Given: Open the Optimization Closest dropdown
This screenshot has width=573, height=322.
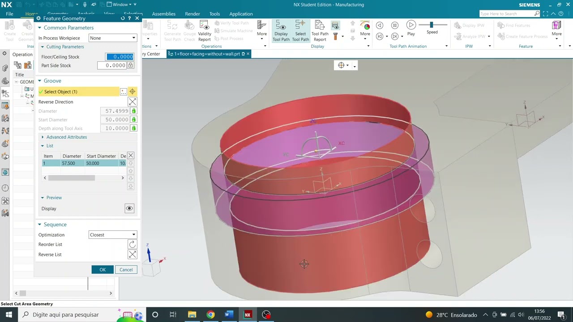Looking at the screenshot, I should click(x=112, y=235).
